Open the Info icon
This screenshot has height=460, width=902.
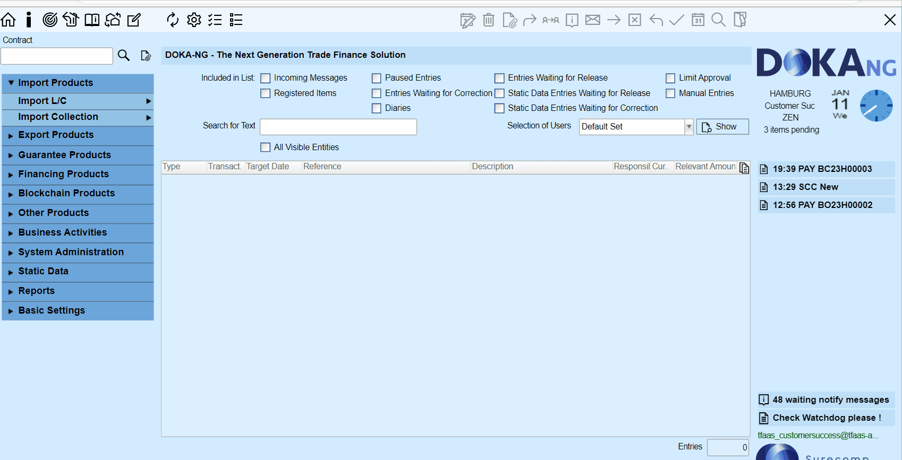point(29,20)
